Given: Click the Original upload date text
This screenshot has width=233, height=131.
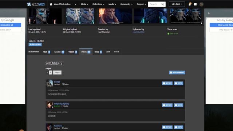Looking at the screenshot, I should (72, 32).
